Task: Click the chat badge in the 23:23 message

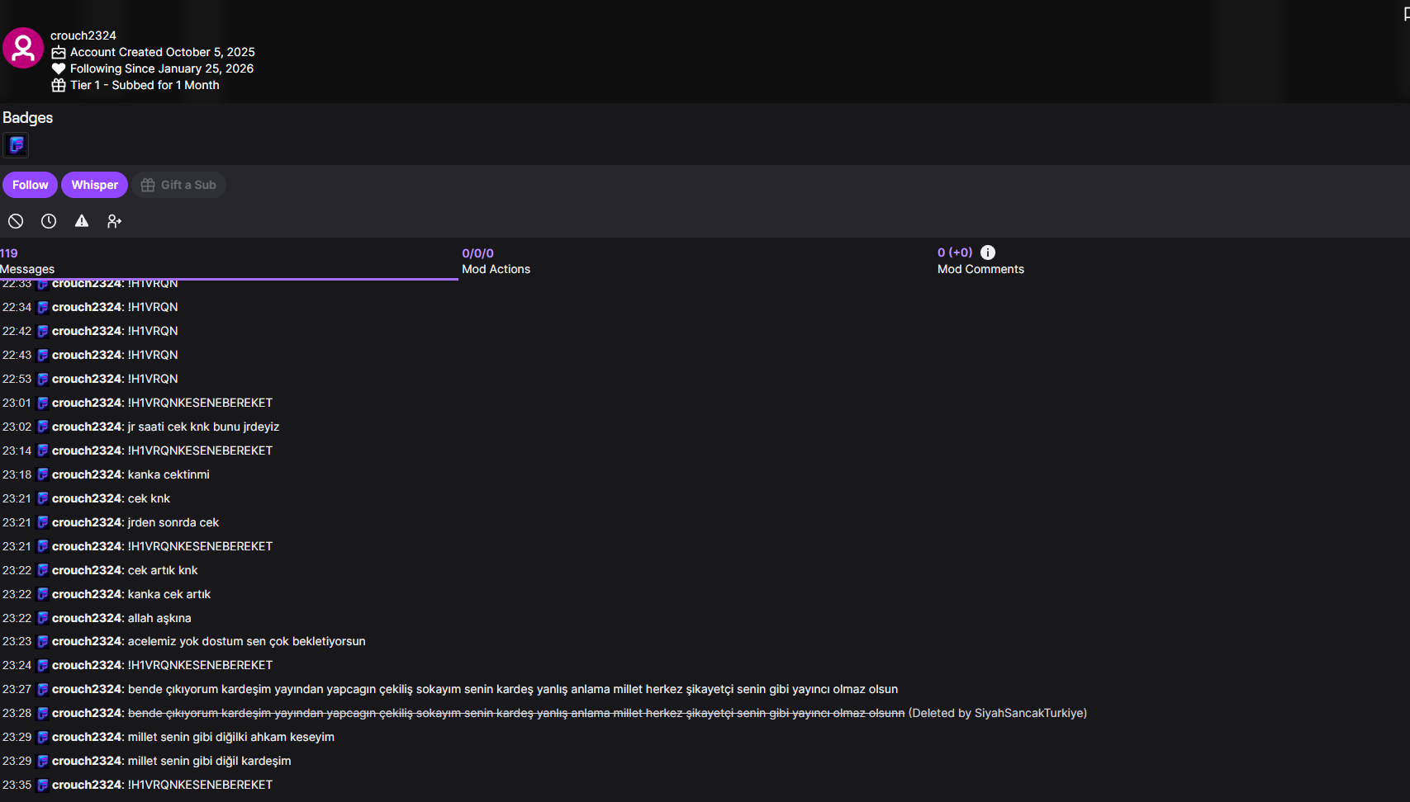Action: (43, 641)
